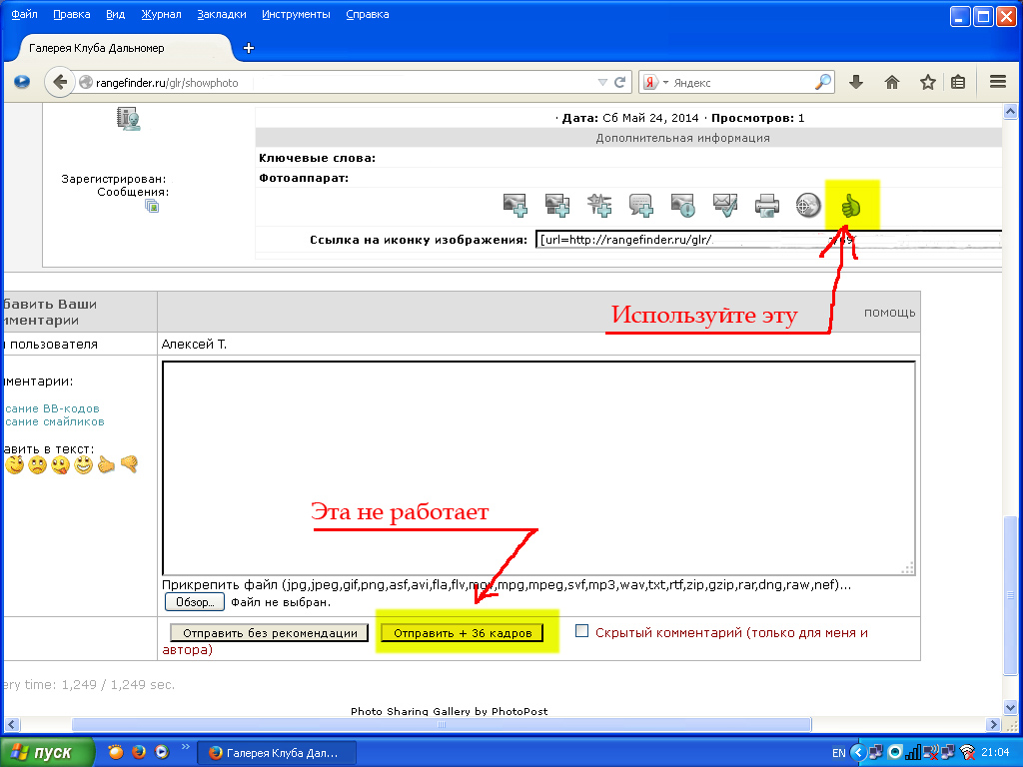The image size is (1023, 767).
Task: Click the add photo icon with plus
Action: pos(515,206)
